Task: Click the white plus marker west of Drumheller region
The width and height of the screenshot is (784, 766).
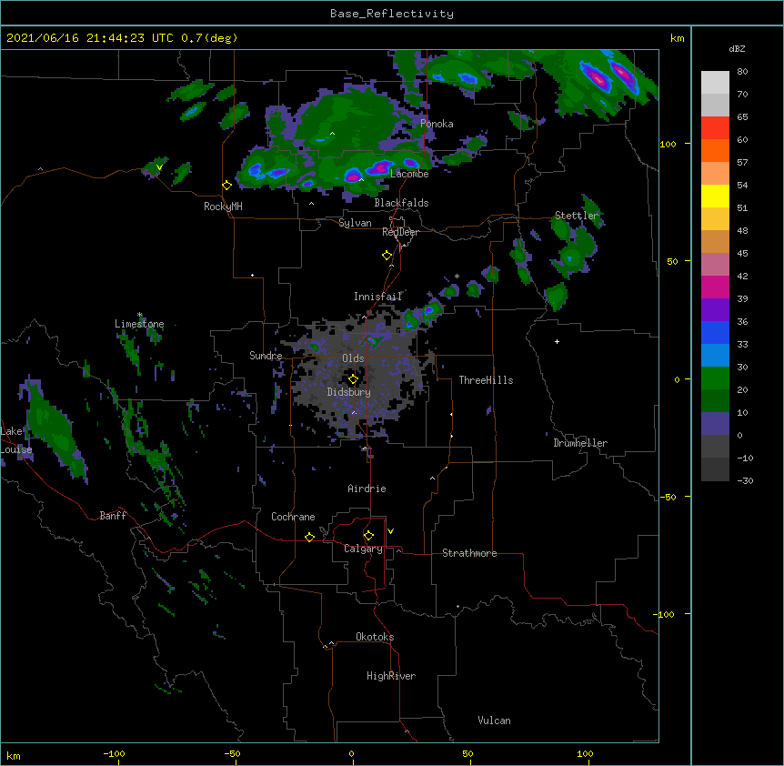Action: tap(557, 341)
